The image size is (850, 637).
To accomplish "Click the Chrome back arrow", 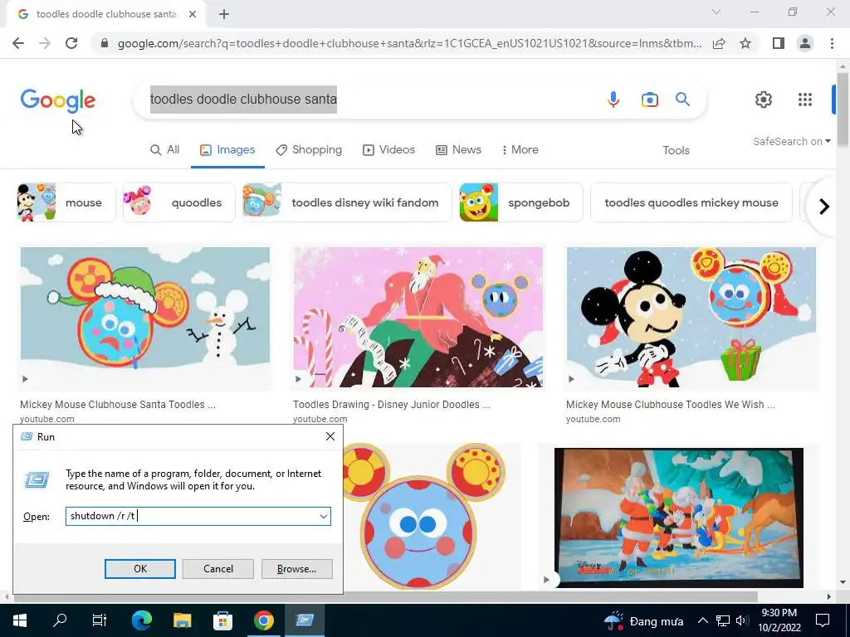I will 18,43.
